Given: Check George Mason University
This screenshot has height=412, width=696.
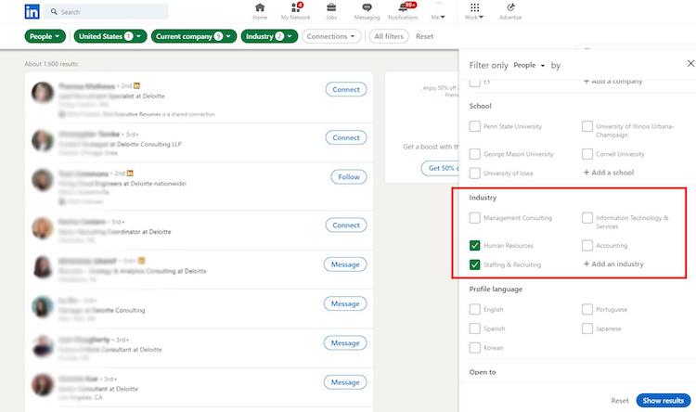Looking at the screenshot, I should [474, 154].
